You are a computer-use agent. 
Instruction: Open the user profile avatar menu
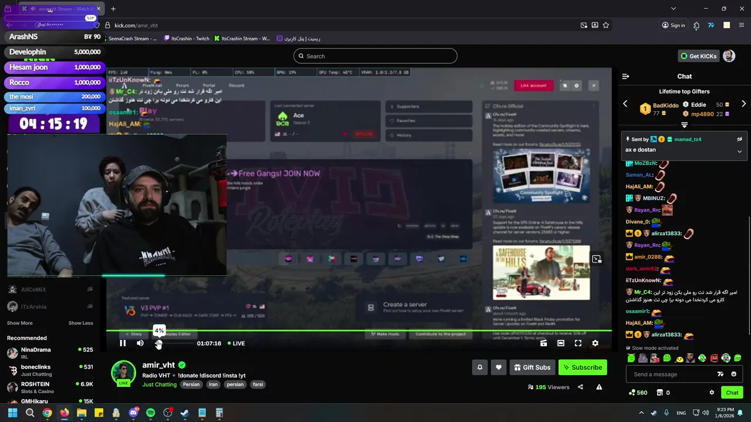tap(729, 56)
